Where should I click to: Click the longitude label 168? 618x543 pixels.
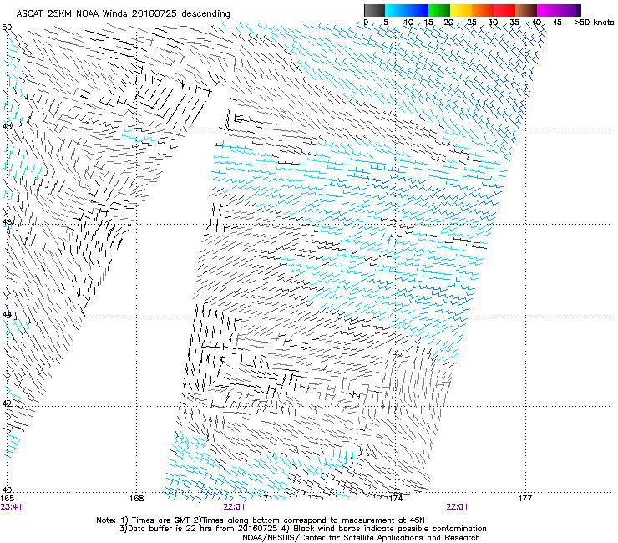point(136,499)
